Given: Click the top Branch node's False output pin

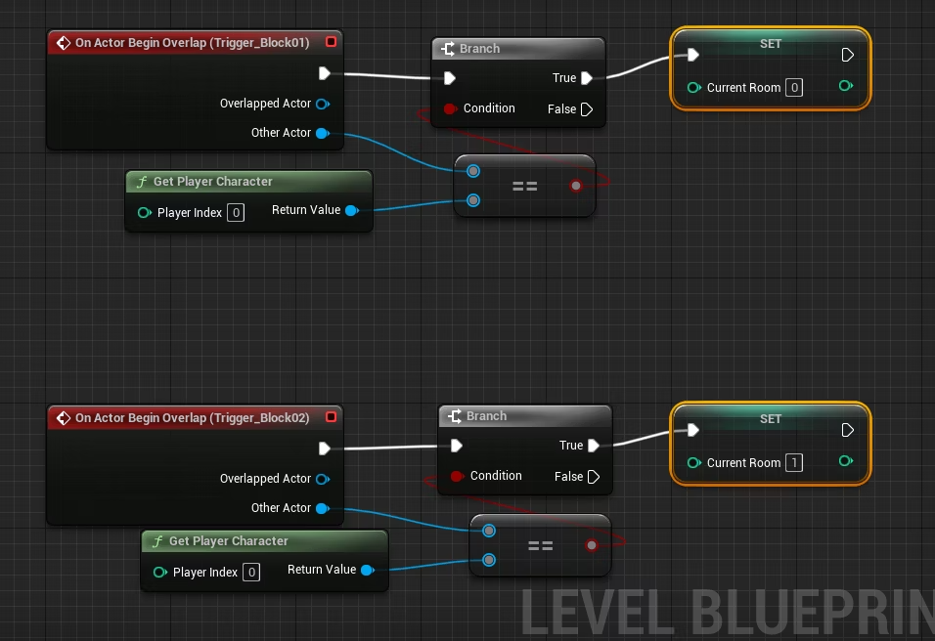Looking at the screenshot, I should (587, 109).
